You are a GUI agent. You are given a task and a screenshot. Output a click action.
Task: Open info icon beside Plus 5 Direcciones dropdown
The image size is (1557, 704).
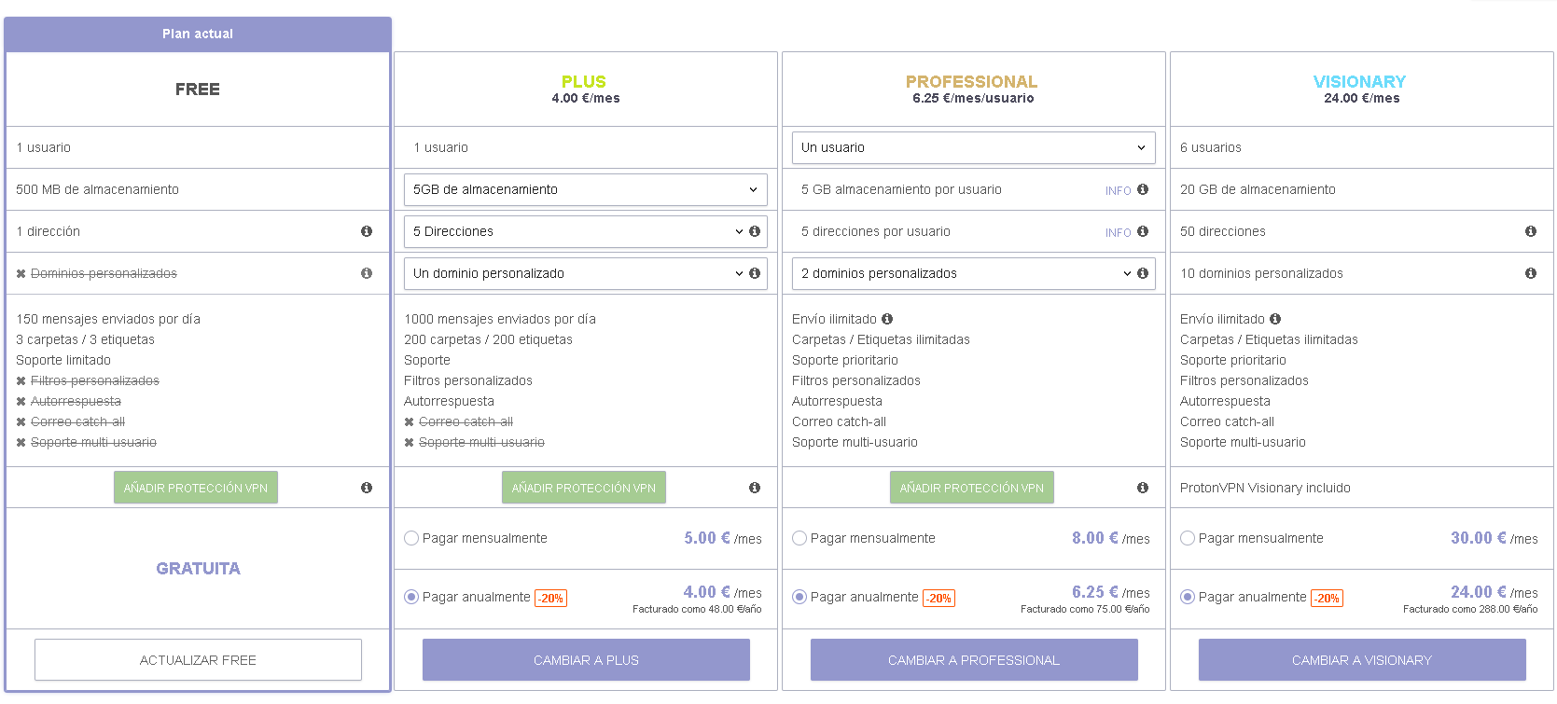tap(755, 231)
